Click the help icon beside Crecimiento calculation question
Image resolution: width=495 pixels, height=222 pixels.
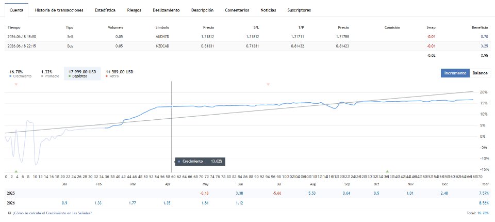(x=9, y=213)
